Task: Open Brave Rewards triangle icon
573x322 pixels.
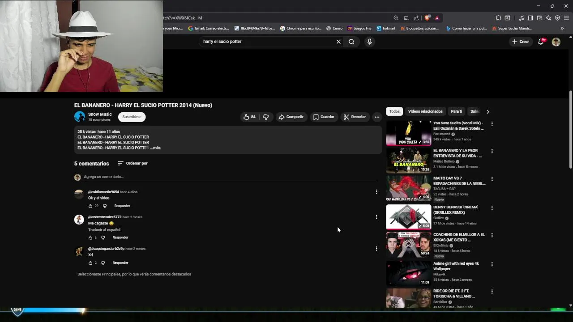Action: [x=437, y=18]
